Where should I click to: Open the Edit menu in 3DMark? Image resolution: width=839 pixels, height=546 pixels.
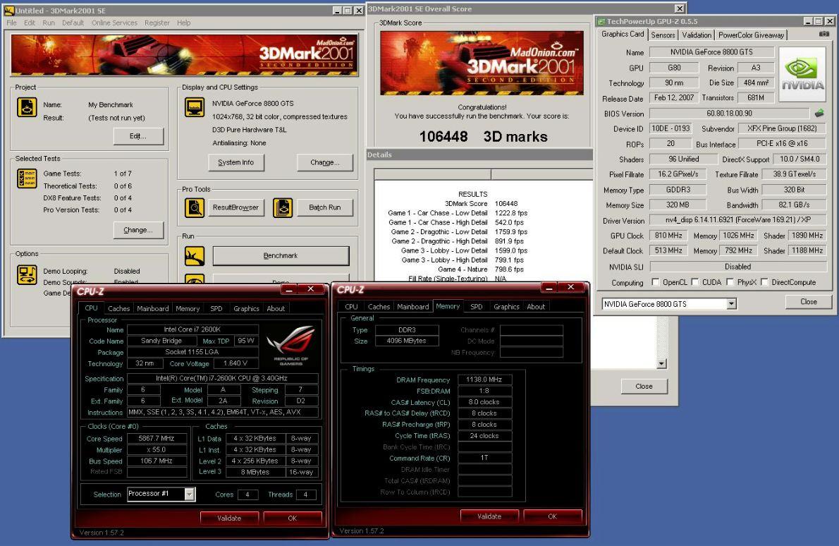pos(30,23)
